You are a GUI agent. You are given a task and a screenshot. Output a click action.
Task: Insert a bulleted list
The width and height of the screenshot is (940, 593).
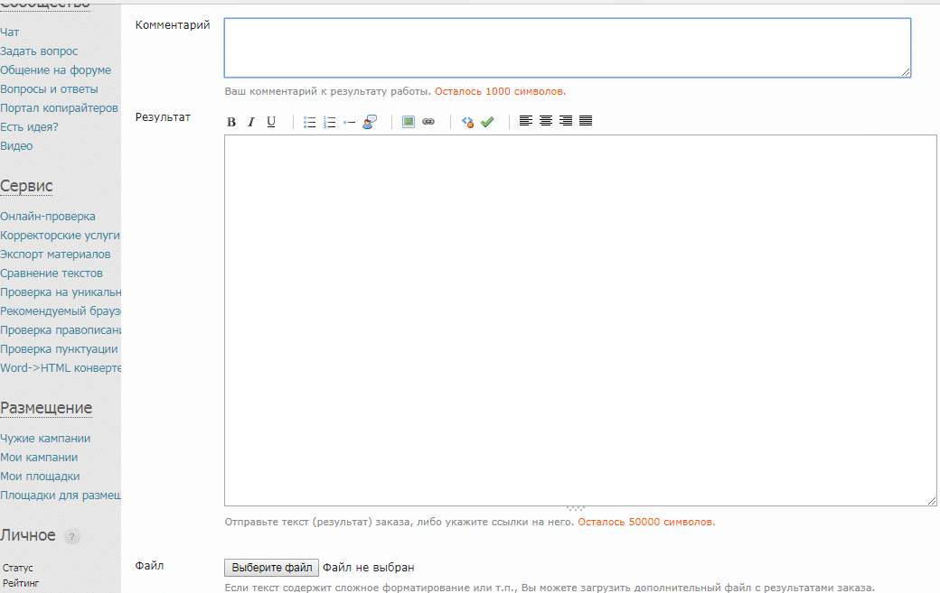point(309,122)
